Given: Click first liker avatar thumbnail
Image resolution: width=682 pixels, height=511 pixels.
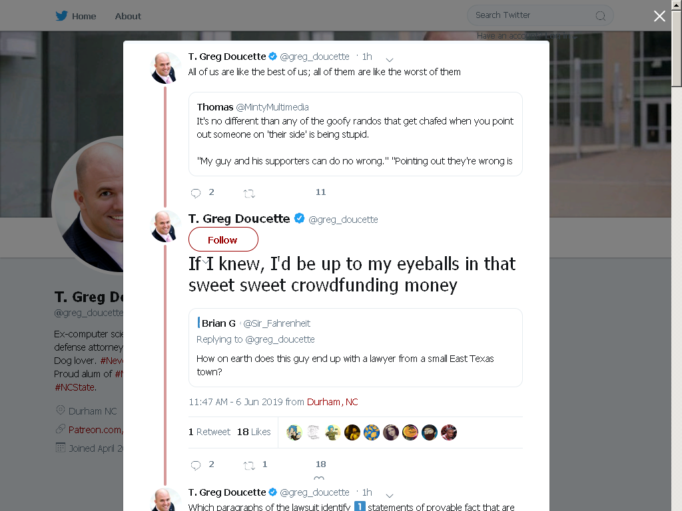Looking at the screenshot, I should (x=294, y=432).
